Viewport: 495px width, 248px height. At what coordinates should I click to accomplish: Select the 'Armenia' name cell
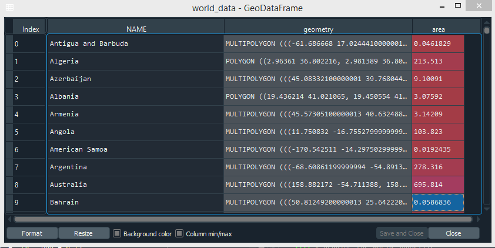[135, 114]
